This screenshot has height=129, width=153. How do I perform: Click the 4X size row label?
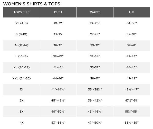point(22,123)
